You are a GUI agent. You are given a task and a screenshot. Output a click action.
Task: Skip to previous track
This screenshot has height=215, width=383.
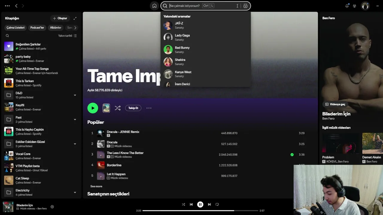(x=191, y=205)
